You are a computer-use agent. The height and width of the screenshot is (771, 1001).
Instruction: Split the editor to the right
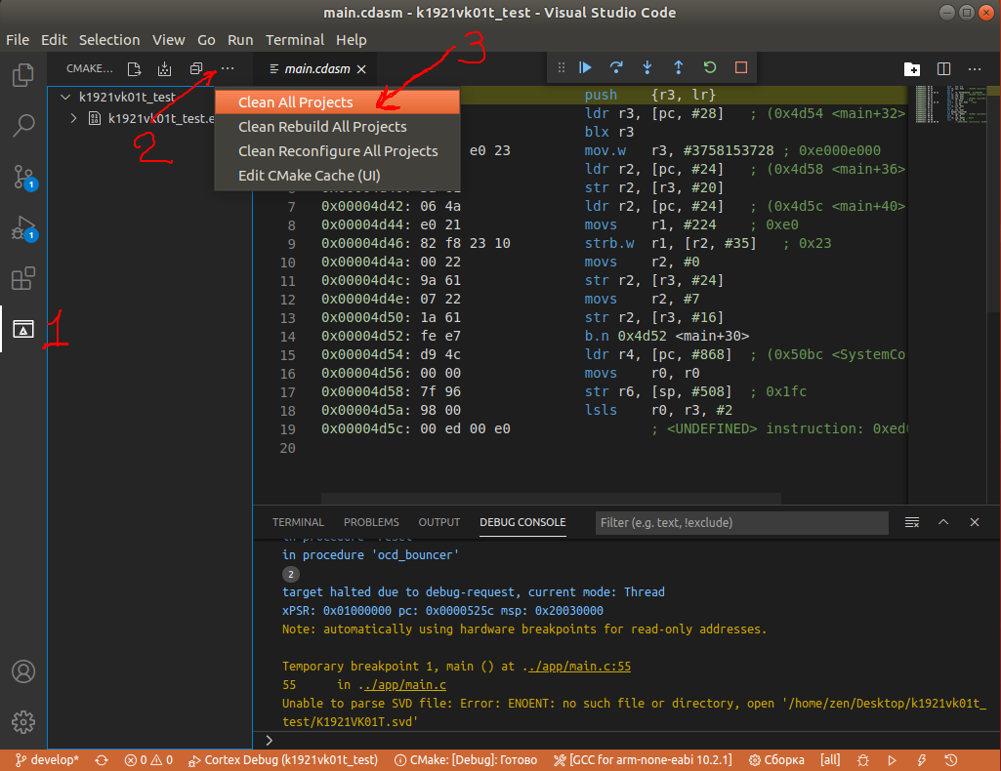pos(943,69)
